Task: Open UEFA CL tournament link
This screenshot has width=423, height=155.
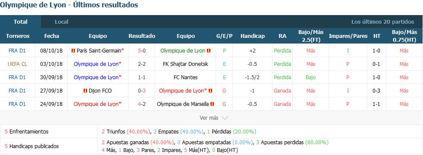Action: 18,64
